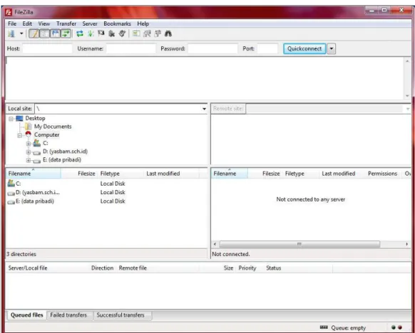
Task: Select E: (data pribadi) in file list
Action: [35, 201]
